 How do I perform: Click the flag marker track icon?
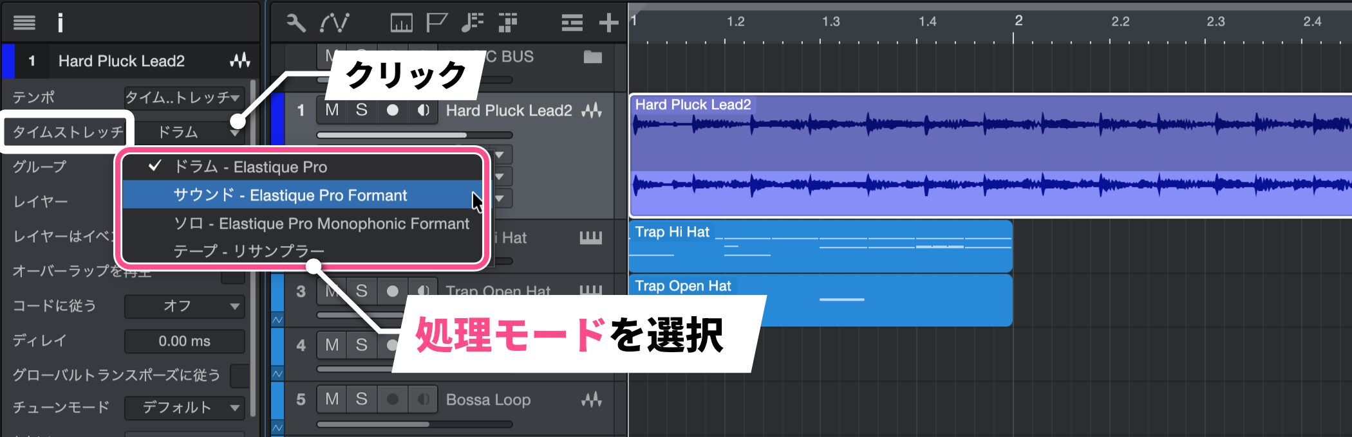coord(437,23)
